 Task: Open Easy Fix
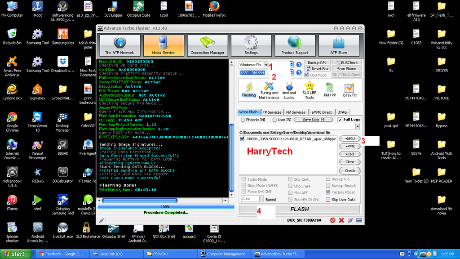point(349,90)
